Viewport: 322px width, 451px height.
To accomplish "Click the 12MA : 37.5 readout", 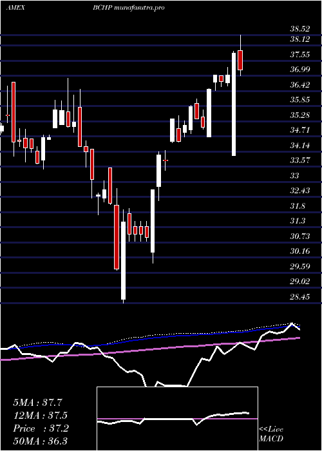I will tap(41, 416).
